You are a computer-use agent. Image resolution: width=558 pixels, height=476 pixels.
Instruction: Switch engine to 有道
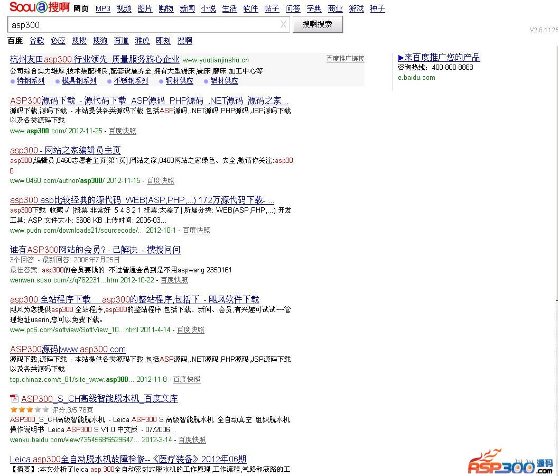[121, 41]
